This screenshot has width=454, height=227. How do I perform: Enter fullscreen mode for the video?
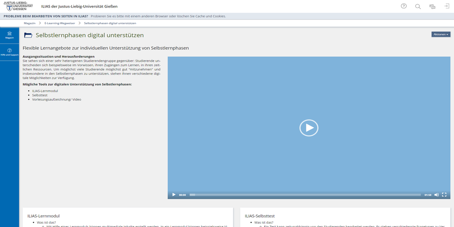point(444,195)
